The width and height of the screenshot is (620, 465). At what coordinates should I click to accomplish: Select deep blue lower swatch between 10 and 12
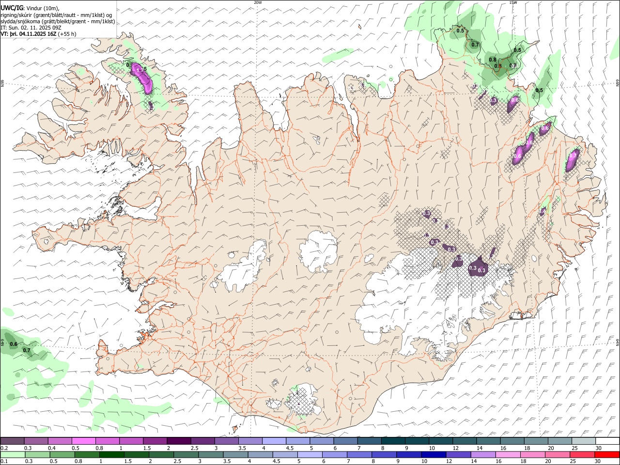coord(433,454)
